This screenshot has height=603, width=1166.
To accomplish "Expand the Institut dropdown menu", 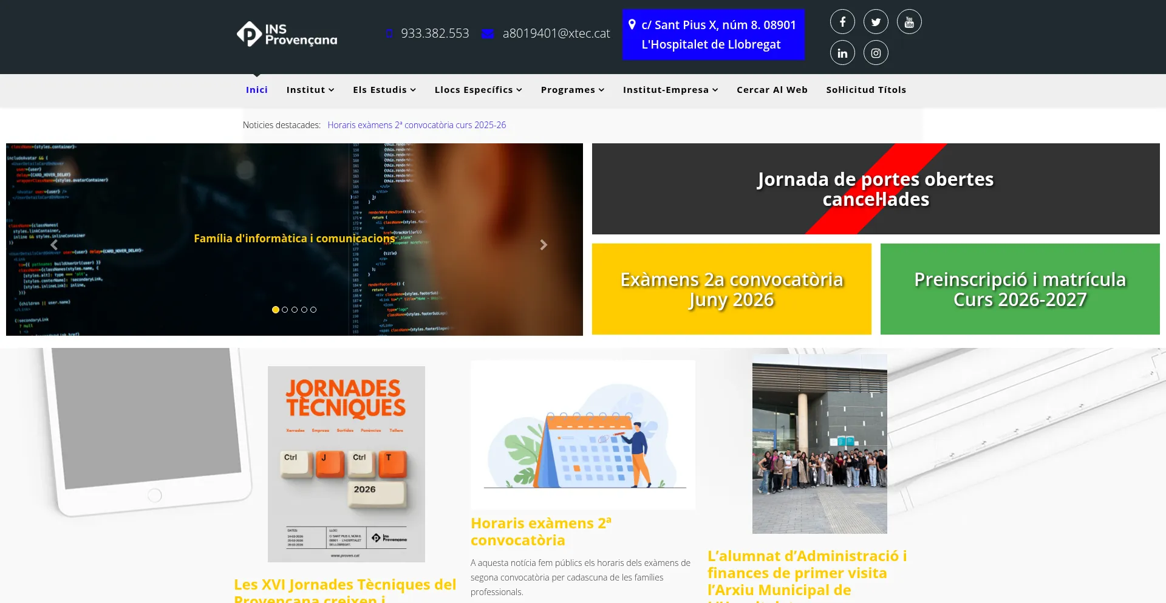I will tap(310, 90).
